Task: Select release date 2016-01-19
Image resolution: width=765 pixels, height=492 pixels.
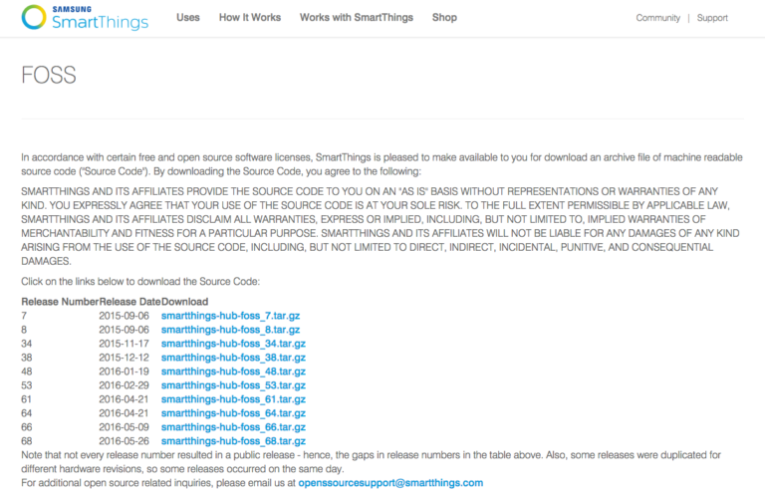Action: pyautogui.click(x=124, y=371)
